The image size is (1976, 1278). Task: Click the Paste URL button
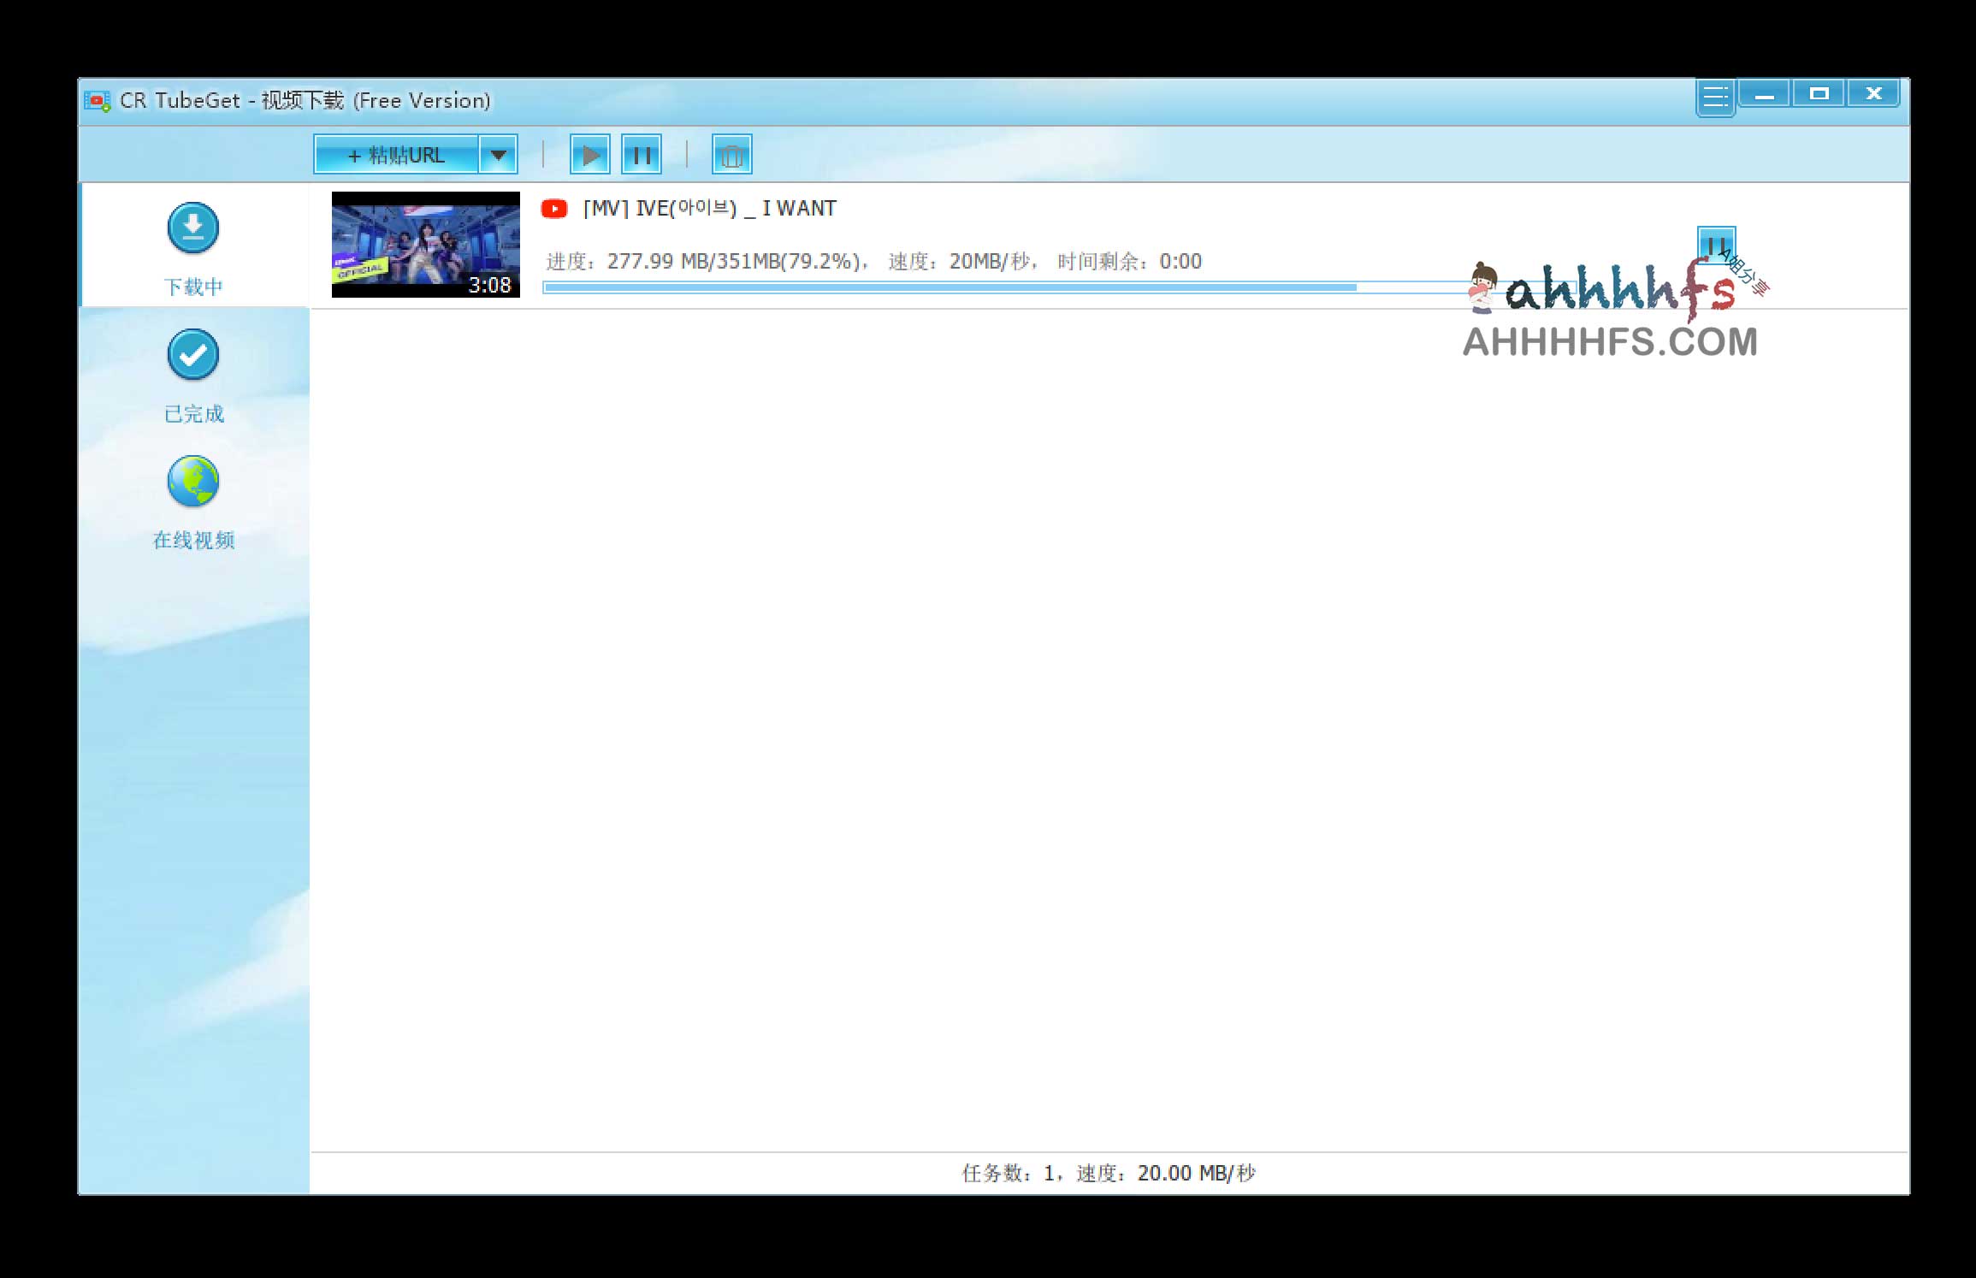click(x=396, y=155)
